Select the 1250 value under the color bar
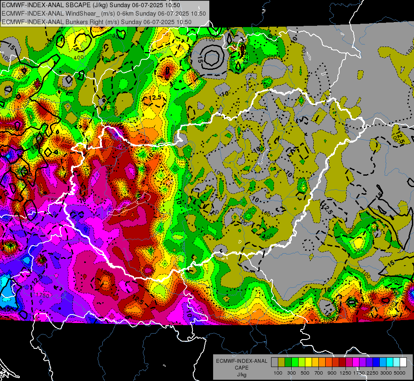This screenshot has height=381, width=414. (x=345, y=373)
